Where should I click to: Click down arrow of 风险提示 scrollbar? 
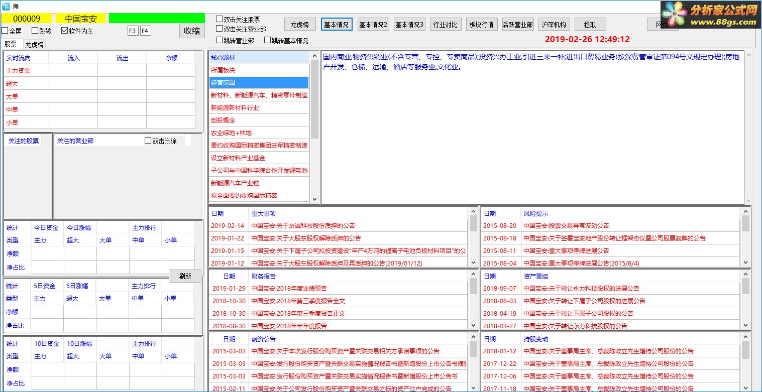pyautogui.click(x=745, y=263)
